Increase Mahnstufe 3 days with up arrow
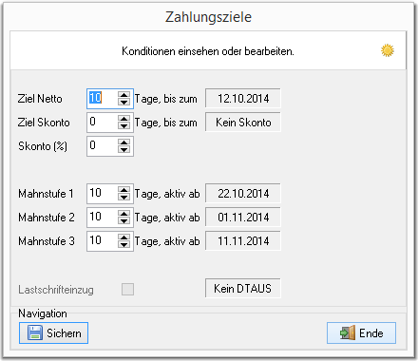Screen dimensions: 418x361 click(x=123, y=237)
